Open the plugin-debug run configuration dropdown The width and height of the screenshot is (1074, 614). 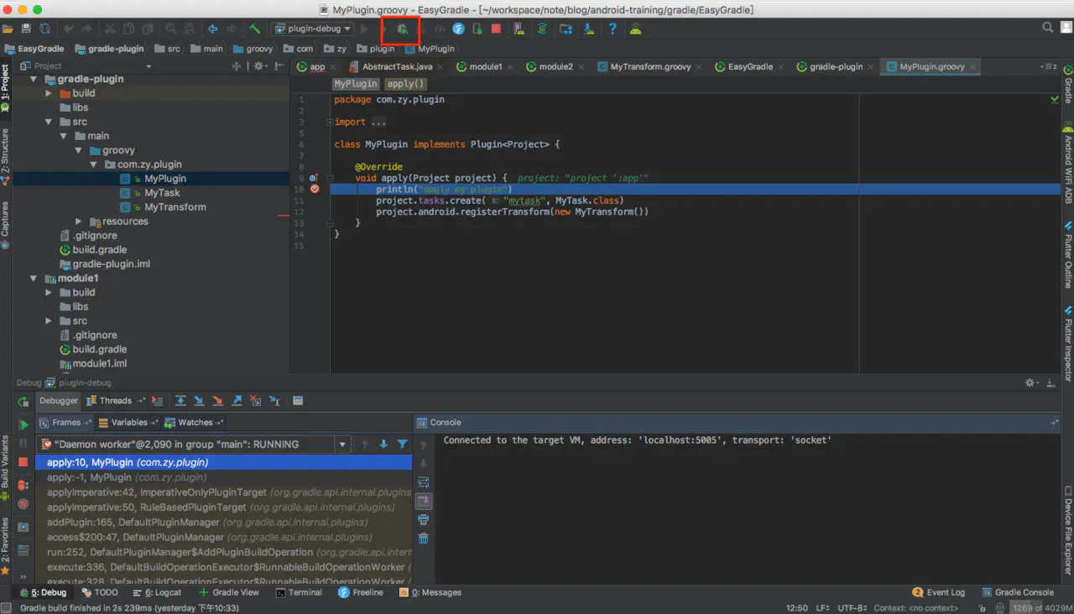click(312, 29)
